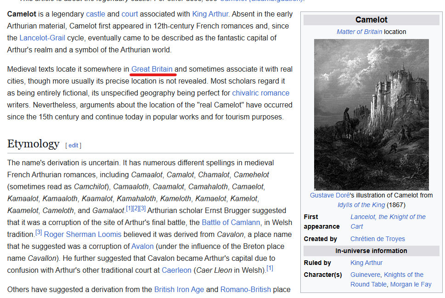Click the In-universe information header
Screen dimensions: 445x298
371,251
